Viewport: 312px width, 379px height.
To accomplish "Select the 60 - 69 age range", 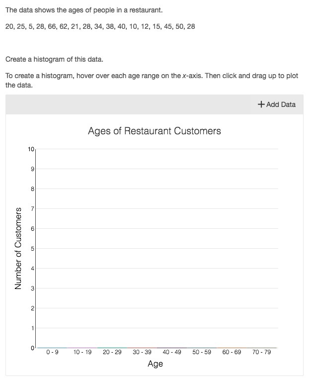I will tap(232, 352).
